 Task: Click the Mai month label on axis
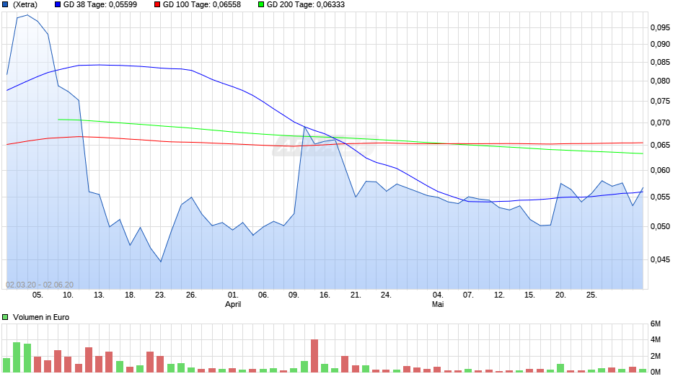pyautogui.click(x=438, y=304)
